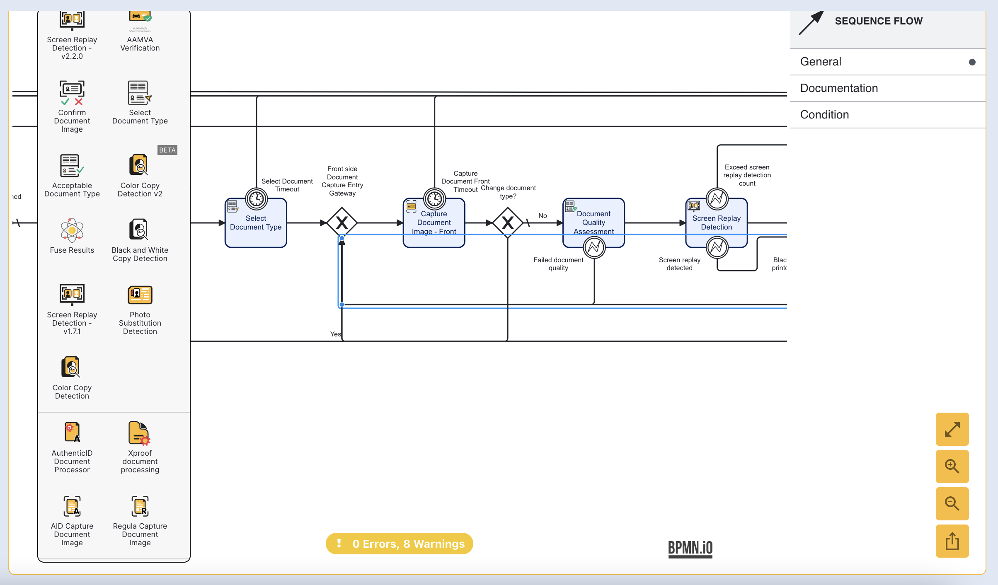The width and height of the screenshot is (998, 585).
Task: Click the Change document type gateway
Action: [x=508, y=223]
